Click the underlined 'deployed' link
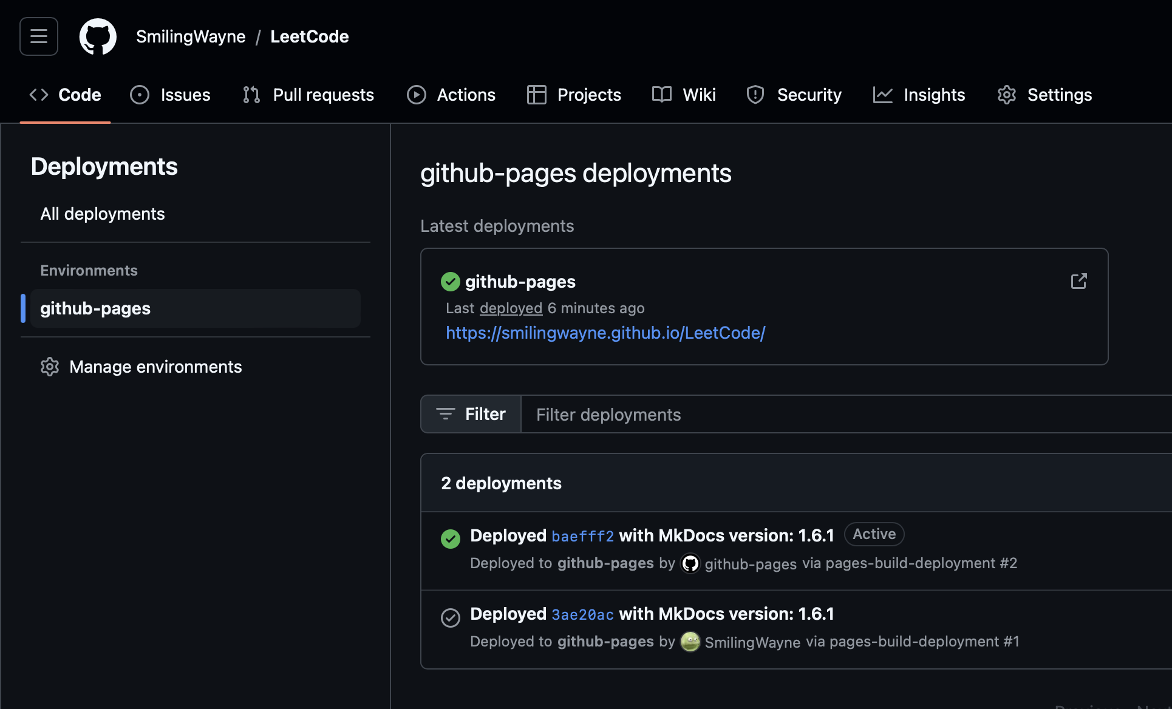 511,308
